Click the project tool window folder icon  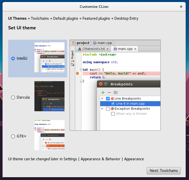pyautogui.click(x=72, y=65)
